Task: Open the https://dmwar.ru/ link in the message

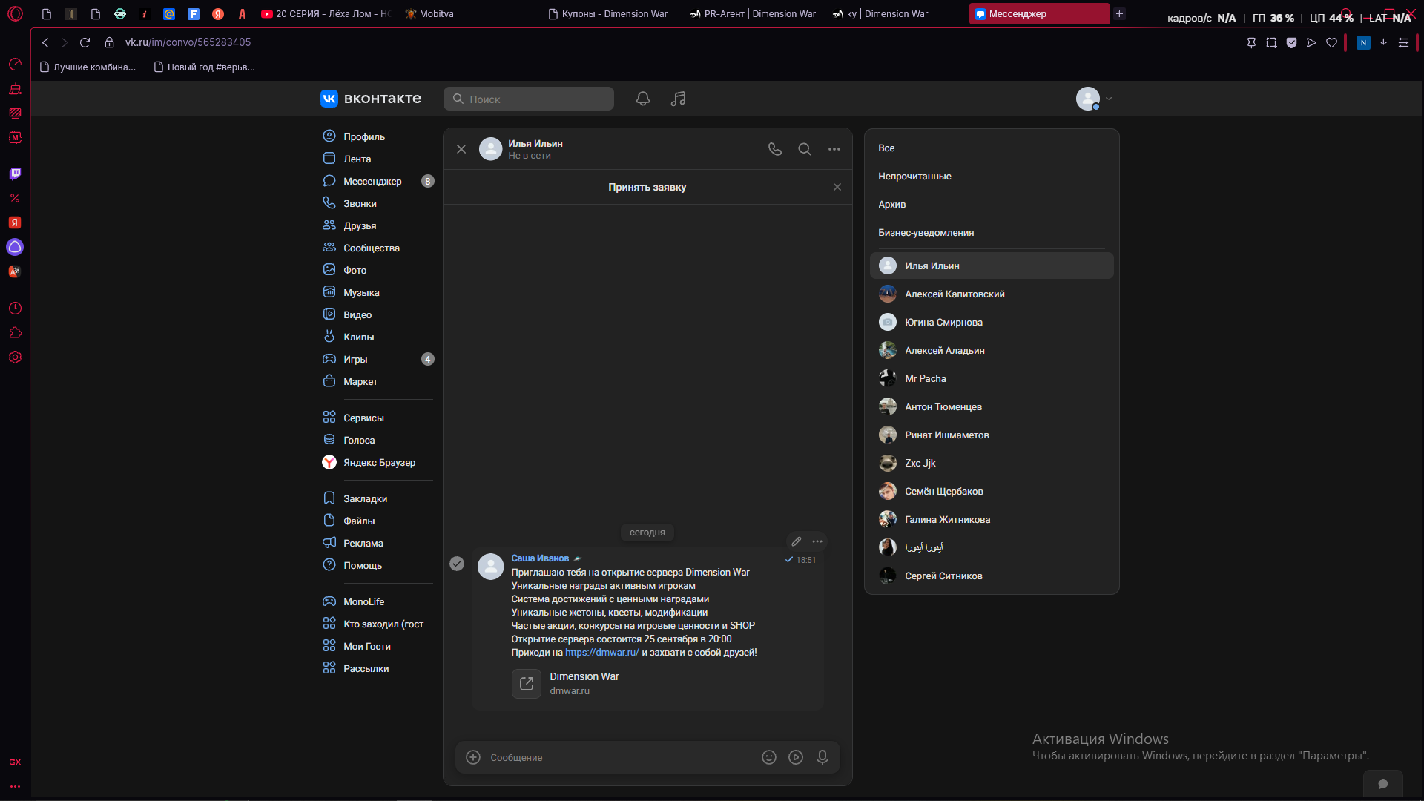Action: click(x=601, y=653)
